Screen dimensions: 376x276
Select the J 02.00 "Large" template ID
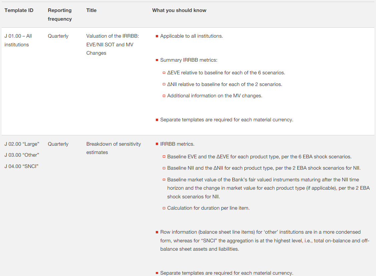(22, 144)
